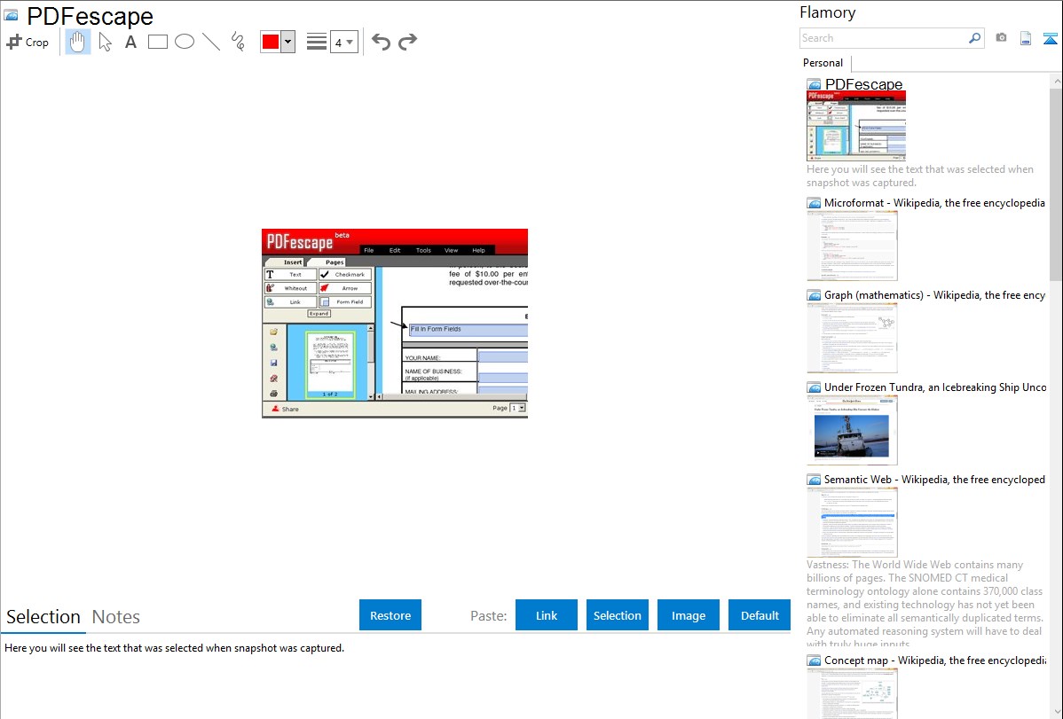Click the icon beside the Semantic Web title
The height and width of the screenshot is (719, 1063).
(x=814, y=480)
